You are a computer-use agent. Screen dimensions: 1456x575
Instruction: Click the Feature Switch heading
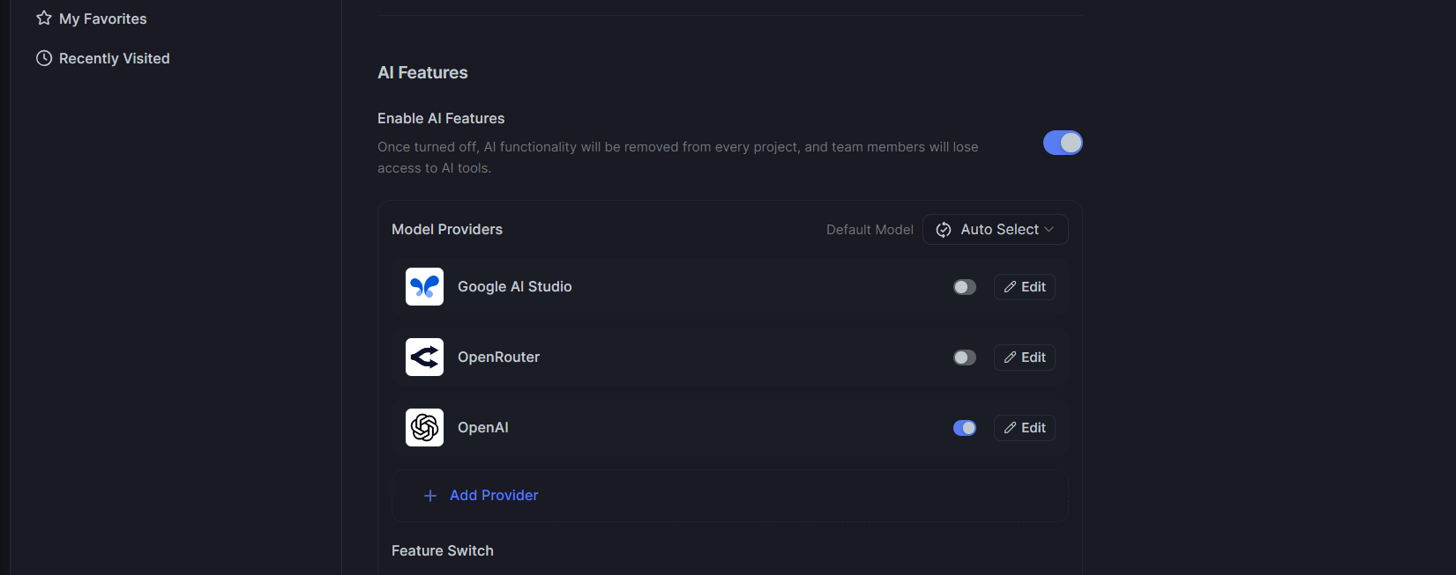[443, 550]
